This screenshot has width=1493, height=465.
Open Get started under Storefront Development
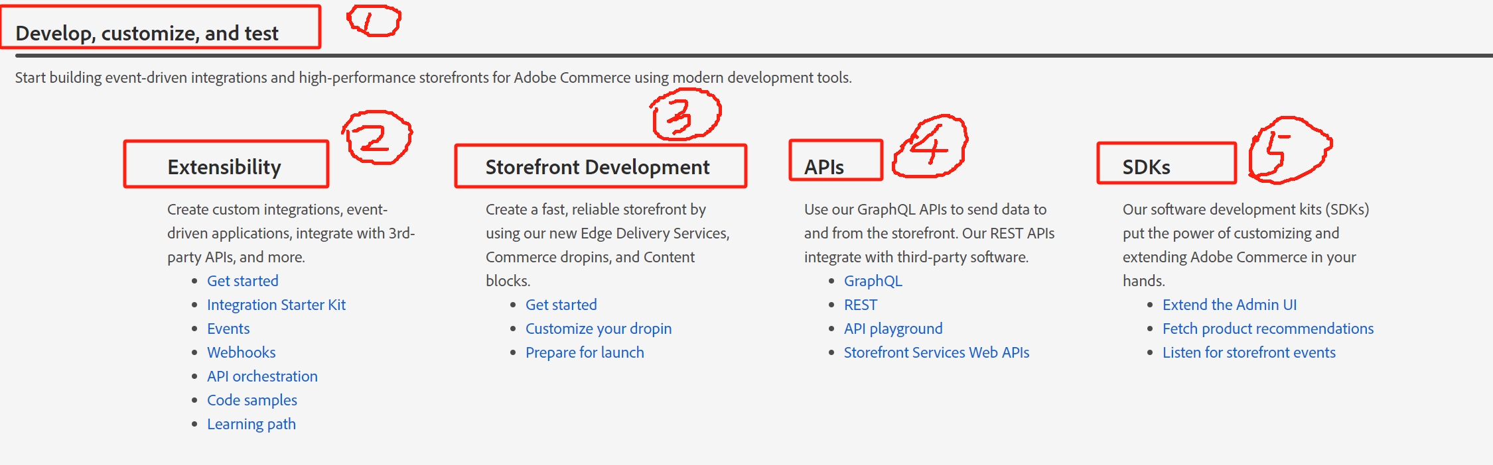tap(561, 305)
